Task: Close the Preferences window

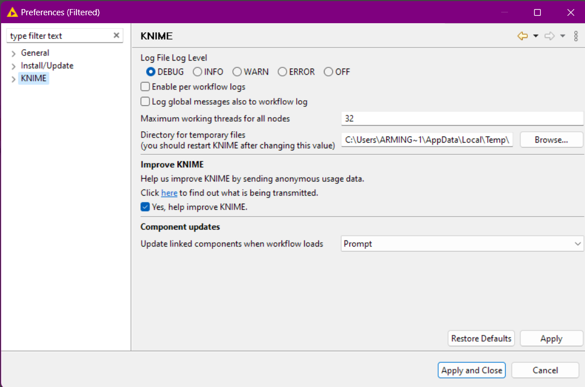Action: pyautogui.click(x=570, y=12)
